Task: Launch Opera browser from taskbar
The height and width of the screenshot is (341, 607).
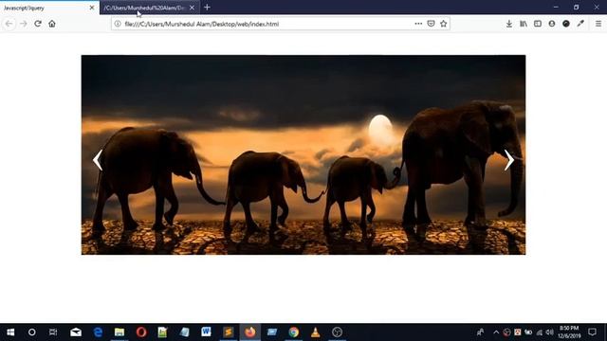Action: [141, 332]
